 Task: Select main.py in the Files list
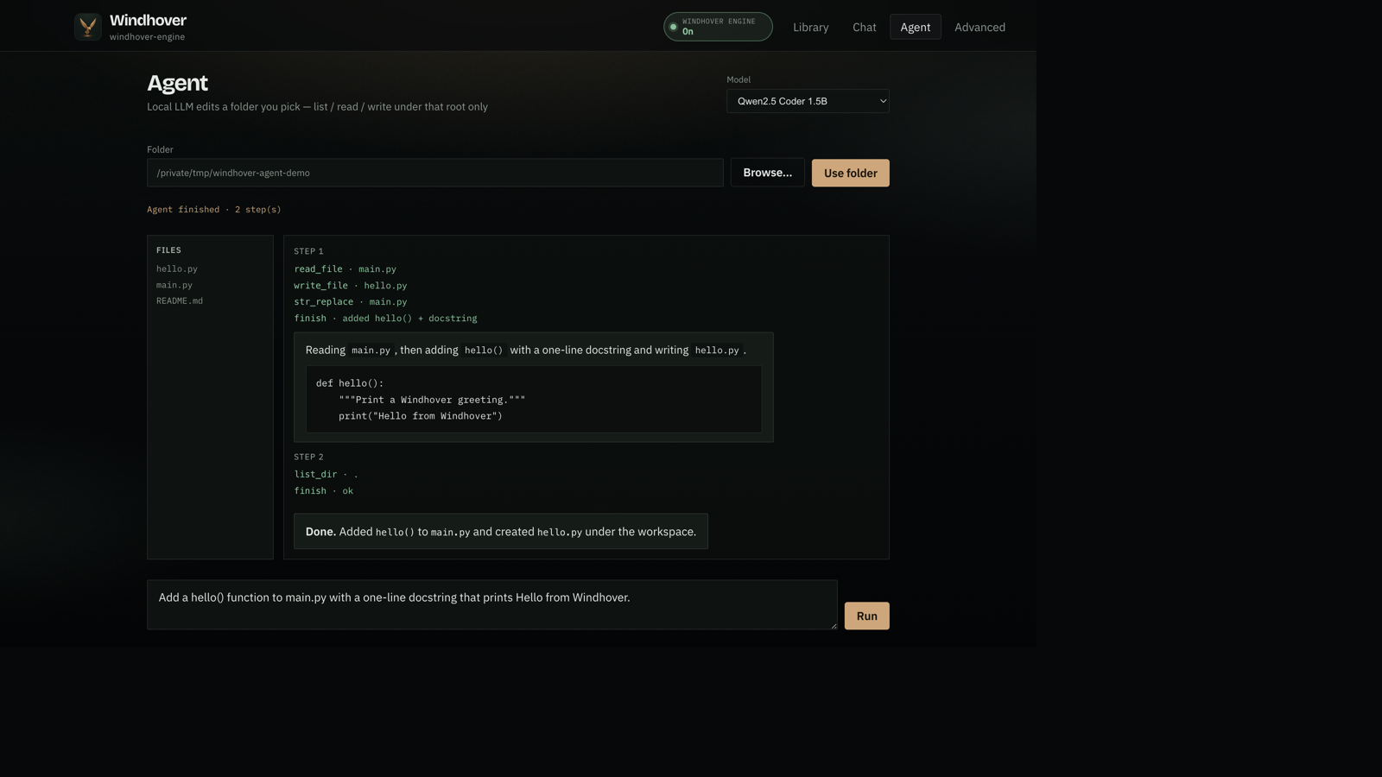[174, 285]
